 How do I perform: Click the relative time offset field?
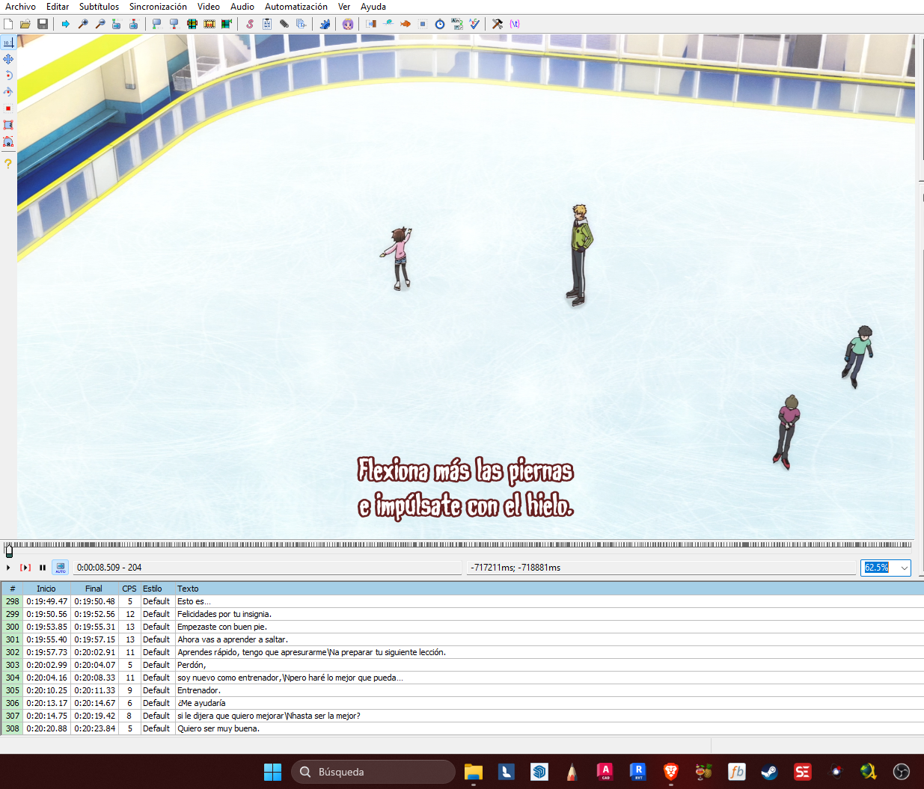pos(661,568)
